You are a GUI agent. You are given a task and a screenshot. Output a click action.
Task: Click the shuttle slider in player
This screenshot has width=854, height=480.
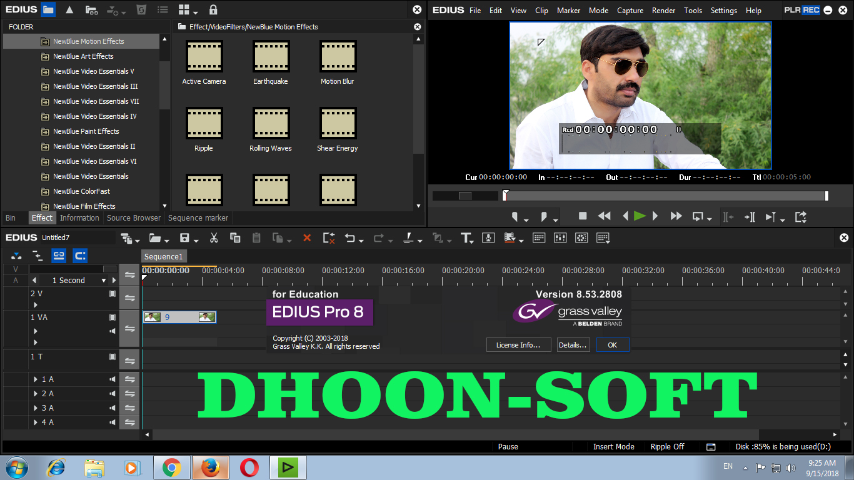(466, 196)
